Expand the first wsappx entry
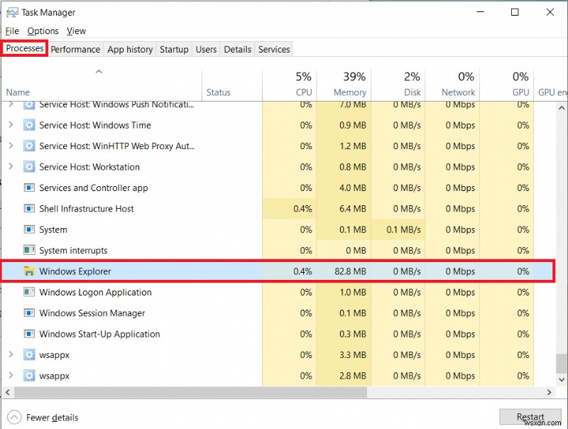Viewport: 568px width, 429px height. (x=13, y=354)
